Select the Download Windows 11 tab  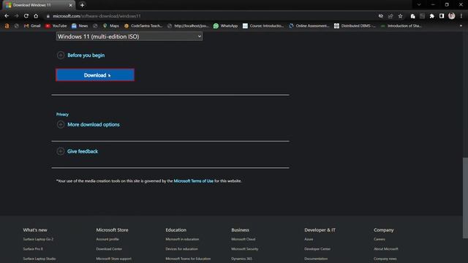click(x=39, y=5)
